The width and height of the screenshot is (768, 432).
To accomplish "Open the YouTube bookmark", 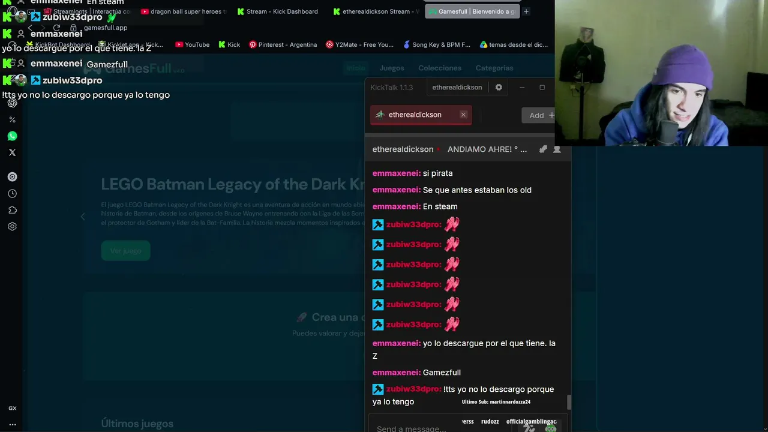I will (x=192, y=44).
